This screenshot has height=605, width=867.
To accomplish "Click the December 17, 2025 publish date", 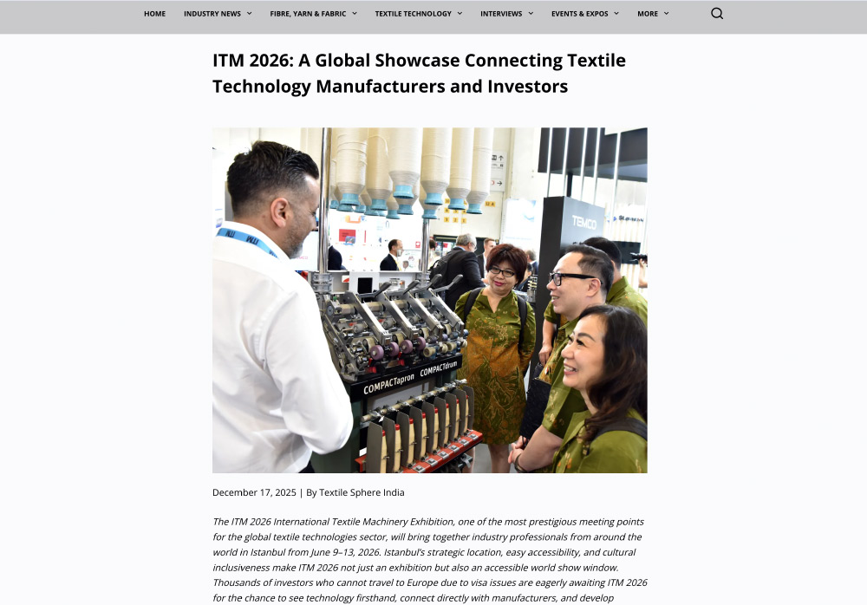I will click(254, 492).
